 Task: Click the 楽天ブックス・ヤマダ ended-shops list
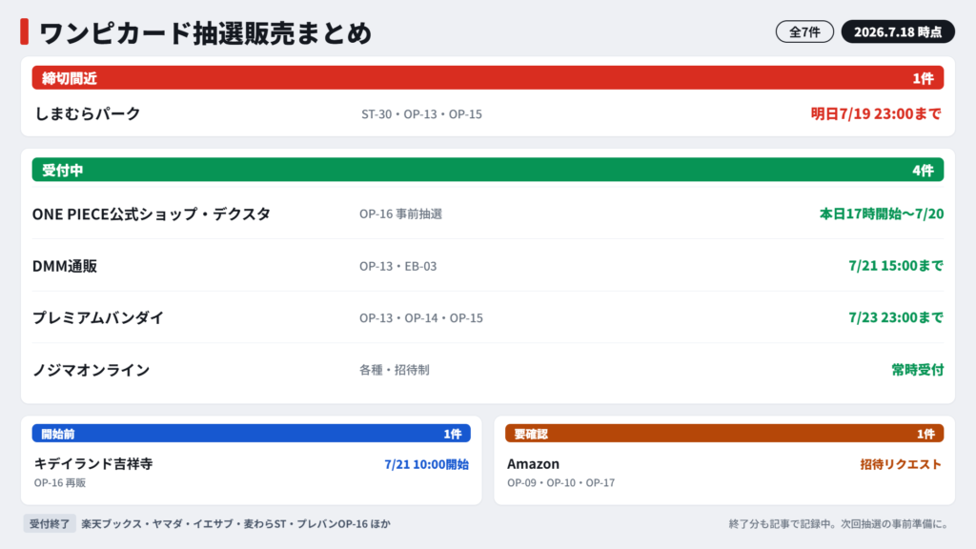(236, 524)
